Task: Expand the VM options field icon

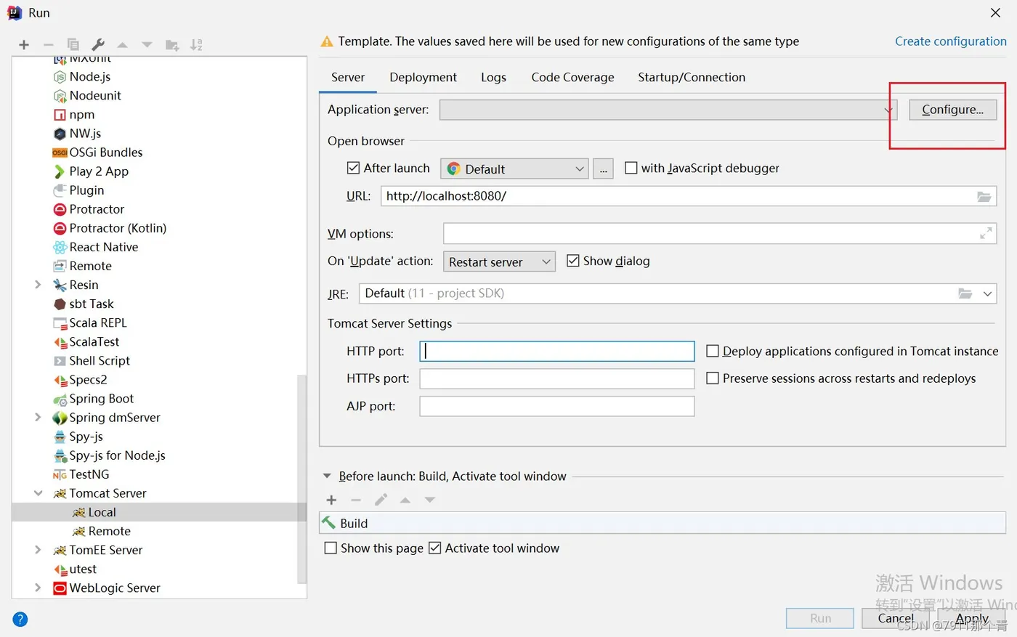Action: pos(986,233)
